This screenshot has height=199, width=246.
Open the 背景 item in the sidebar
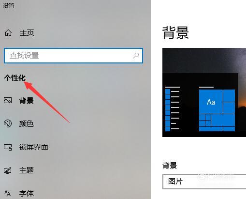coord(27,100)
